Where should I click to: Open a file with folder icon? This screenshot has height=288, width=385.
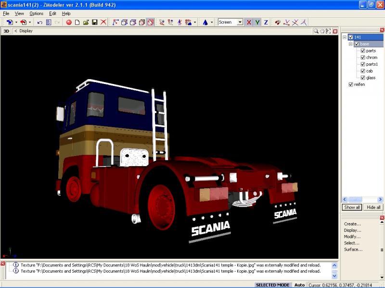86,23
